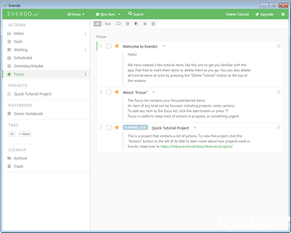Check the Welcome to Everdo! checkbox
This screenshot has height=233, width=291.
click(109, 46)
